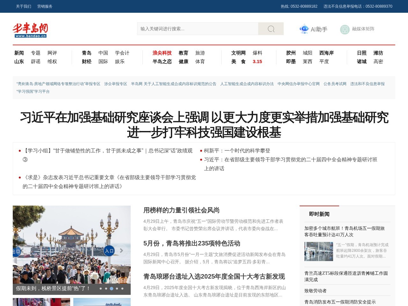Image resolution: width=408 pixels, height=306 pixels.
Task: Open 人工智能生成合成内容标识办法 link
Action: 247,84
